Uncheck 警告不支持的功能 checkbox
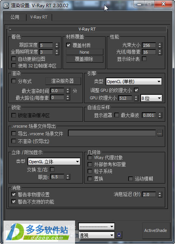 14,202
